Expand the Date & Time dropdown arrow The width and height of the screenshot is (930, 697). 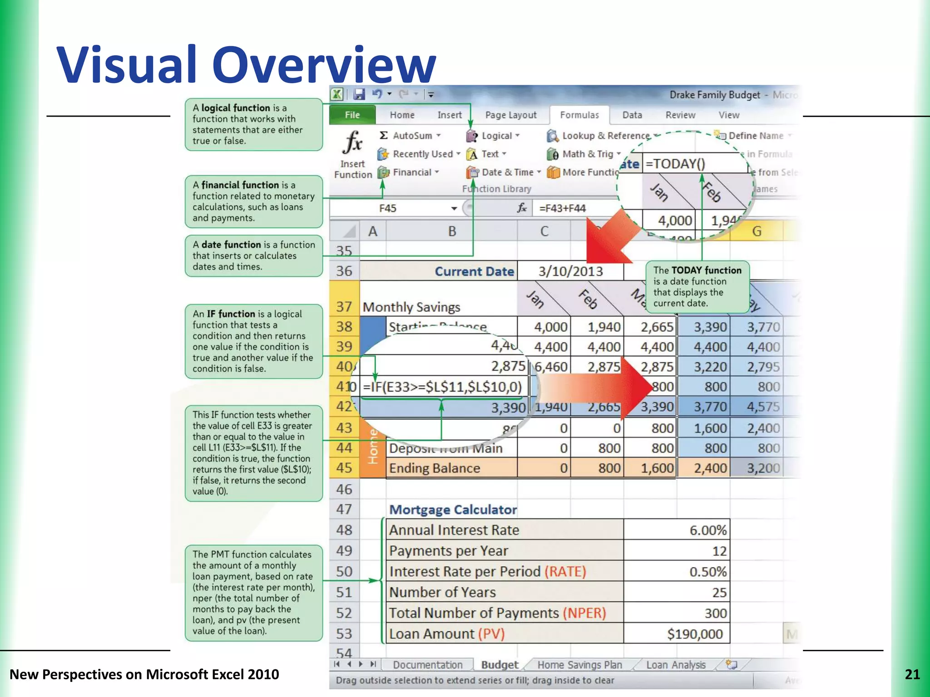pyautogui.click(x=539, y=172)
